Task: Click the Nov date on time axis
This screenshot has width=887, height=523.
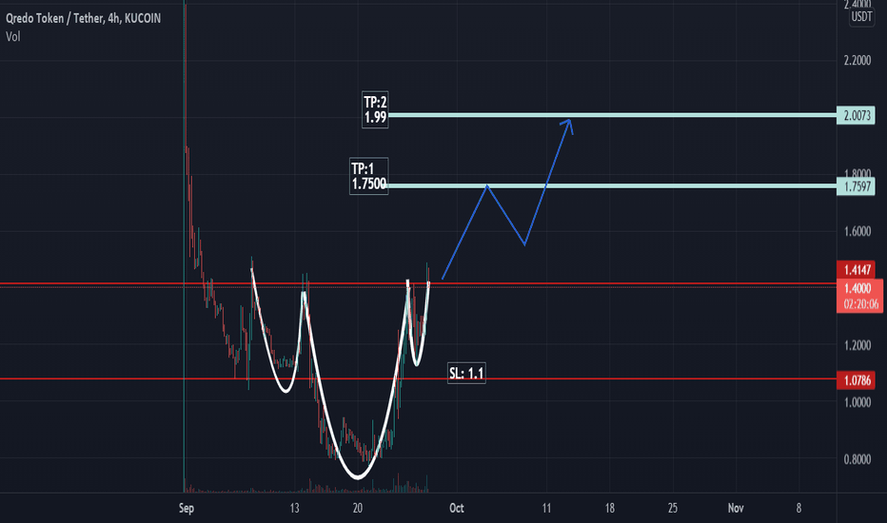Action: click(736, 508)
